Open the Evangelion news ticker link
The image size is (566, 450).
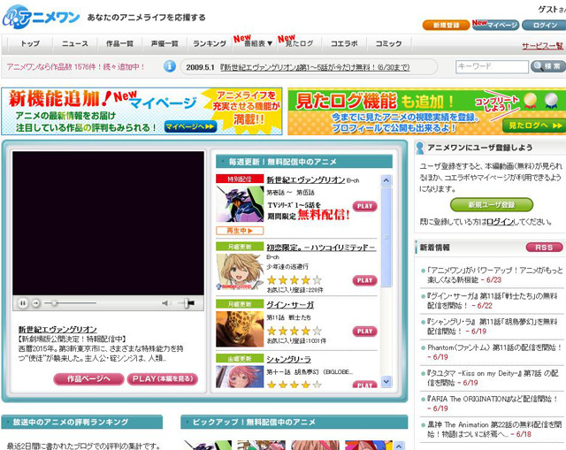tap(315, 67)
